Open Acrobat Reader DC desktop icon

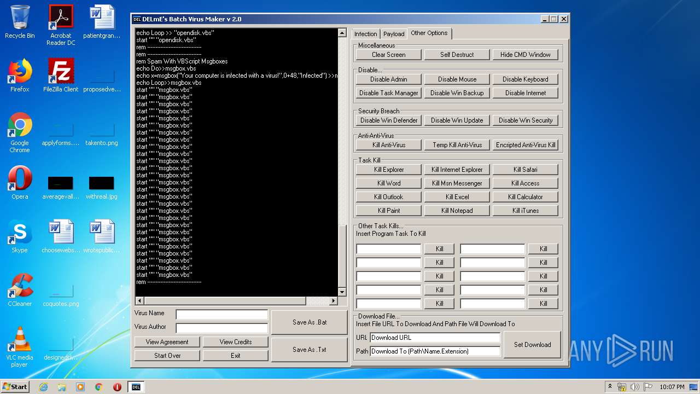pos(61,25)
